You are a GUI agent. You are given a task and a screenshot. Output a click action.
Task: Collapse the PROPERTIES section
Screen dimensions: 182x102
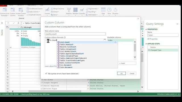click(x=146, y=29)
